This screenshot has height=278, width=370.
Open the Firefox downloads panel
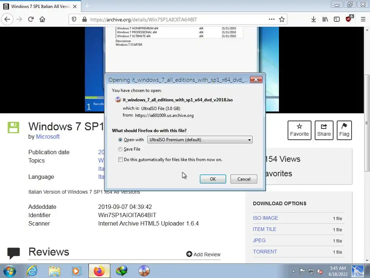point(314,20)
